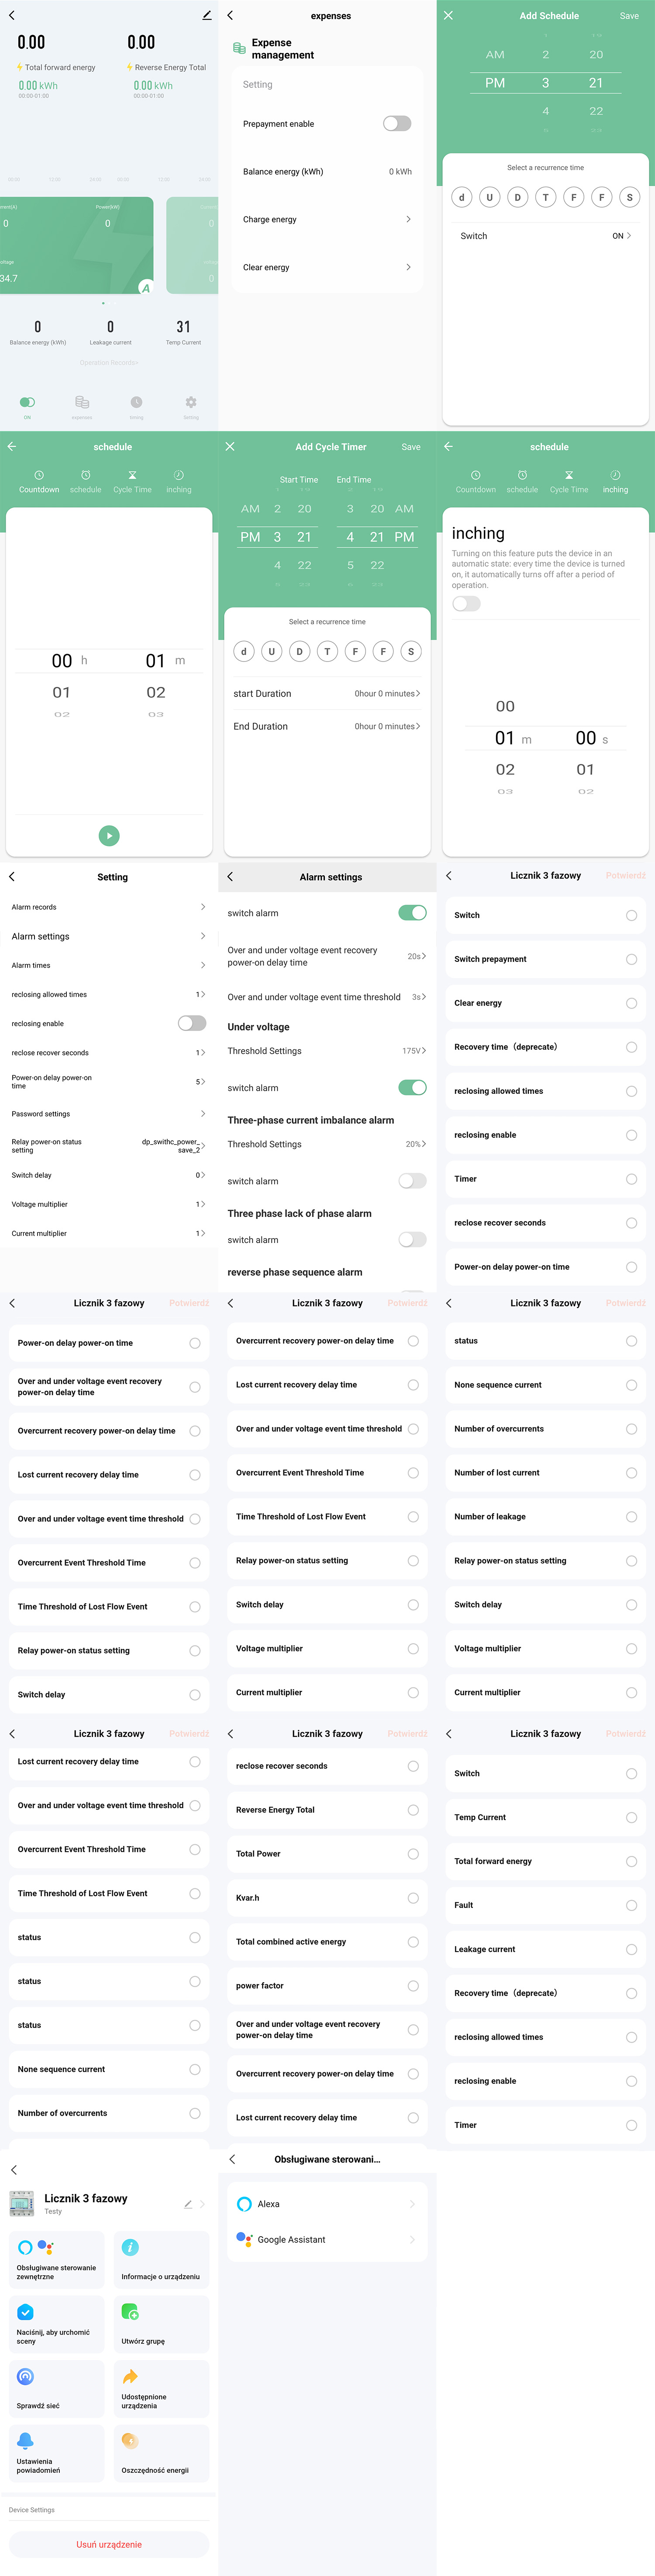Expand Password settings chevron
The width and height of the screenshot is (655, 2576).
pos(203,1113)
